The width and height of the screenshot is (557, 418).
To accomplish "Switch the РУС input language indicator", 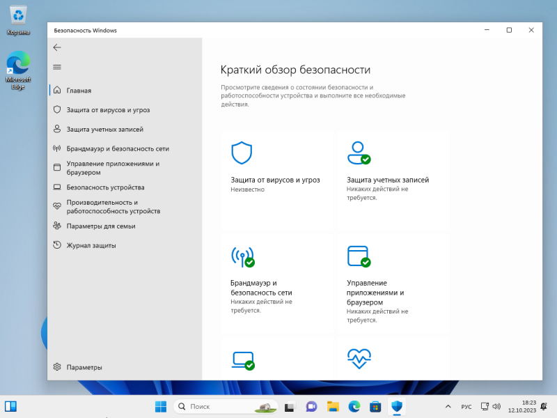I will pyautogui.click(x=466, y=407).
